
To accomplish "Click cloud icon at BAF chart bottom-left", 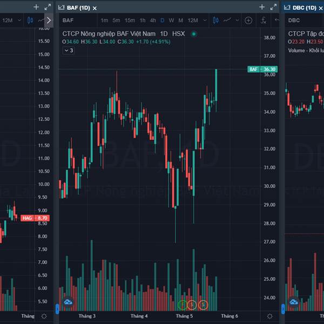I will click(x=68, y=303).
